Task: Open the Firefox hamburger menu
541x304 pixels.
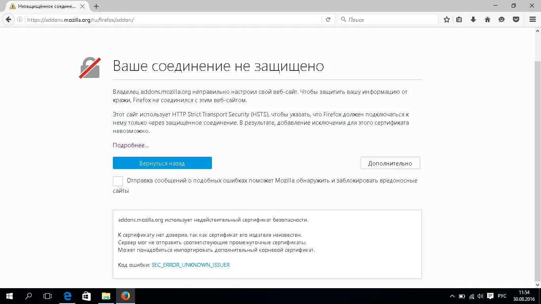Action: tap(533, 19)
